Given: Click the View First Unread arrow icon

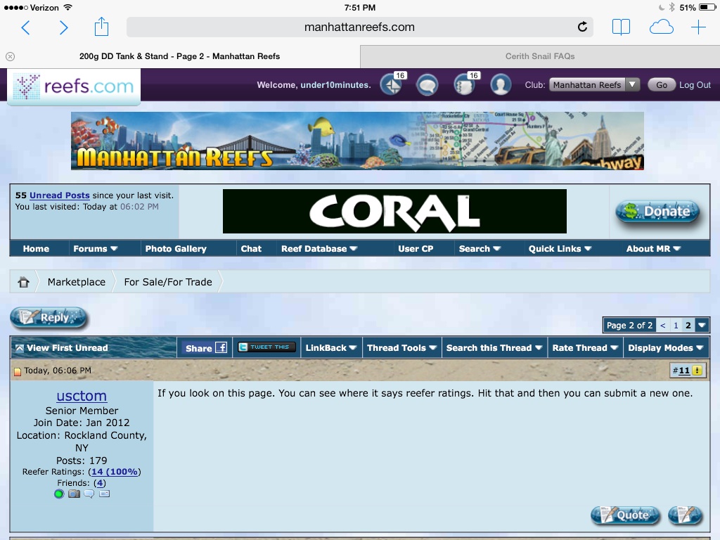Looking at the screenshot, I should point(19,349).
